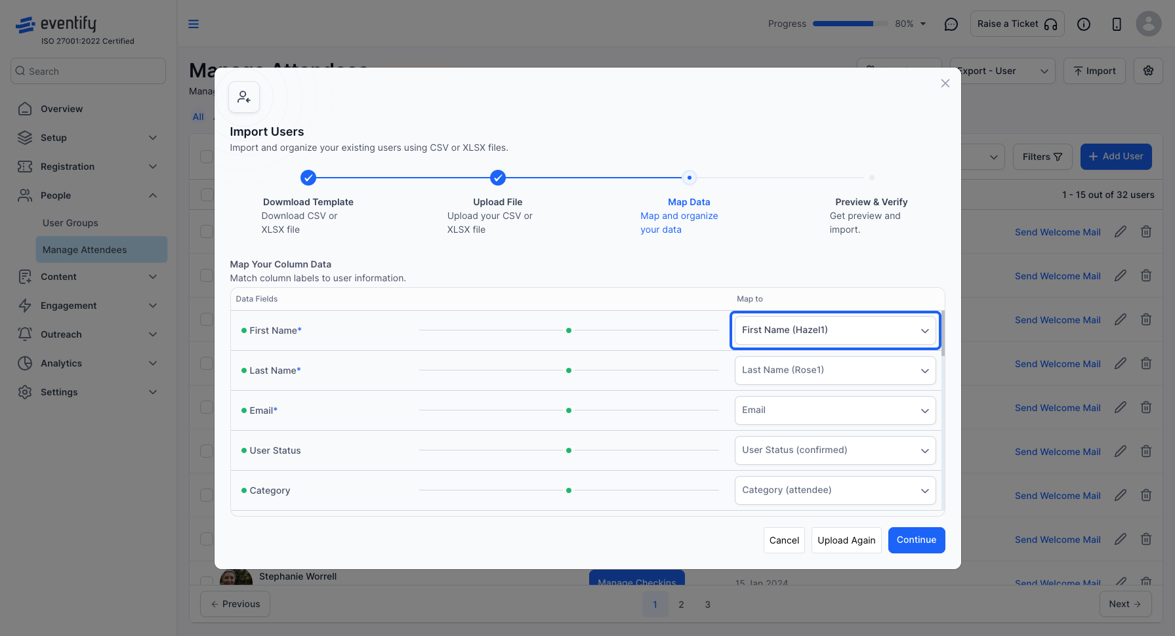The height and width of the screenshot is (636, 1175).
Task: Open the Last Name (Rose1) mapping dropdown
Action: [x=835, y=370]
